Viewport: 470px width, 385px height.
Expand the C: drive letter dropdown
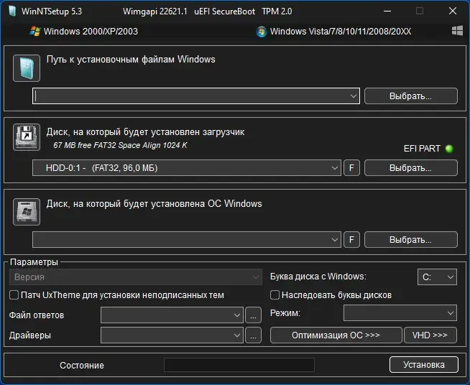[437, 277]
